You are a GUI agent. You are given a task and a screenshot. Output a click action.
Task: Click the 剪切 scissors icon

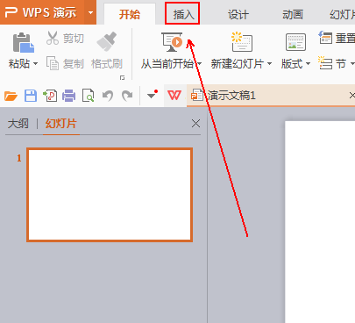pos(53,39)
